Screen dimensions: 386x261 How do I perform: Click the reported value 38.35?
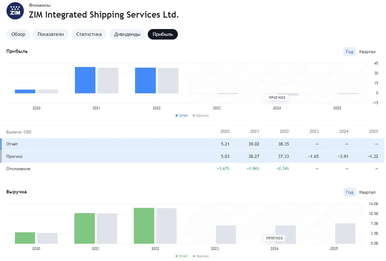click(284, 144)
